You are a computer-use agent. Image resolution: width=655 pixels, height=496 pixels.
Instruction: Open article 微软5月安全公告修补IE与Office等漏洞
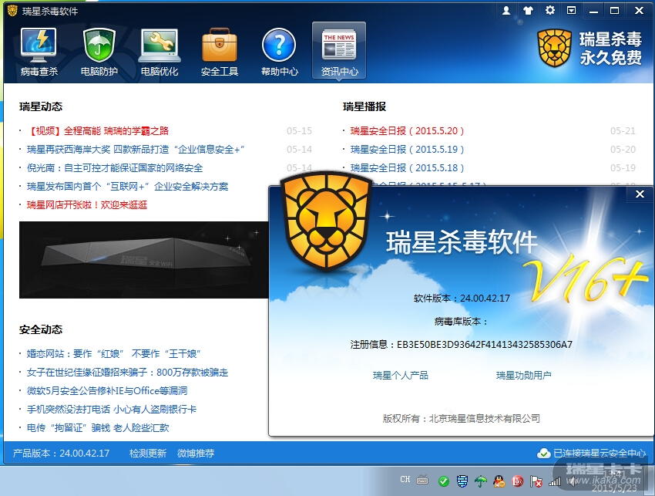point(107,390)
